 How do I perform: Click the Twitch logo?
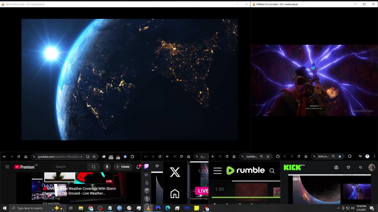click(146, 166)
